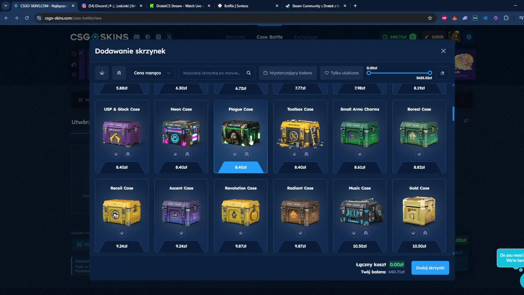The height and width of the screenshot is (295, 524).
Task: Click the 8.82zł price on Boreal Case
Action: pyautogui.click(x=419, y=167)
